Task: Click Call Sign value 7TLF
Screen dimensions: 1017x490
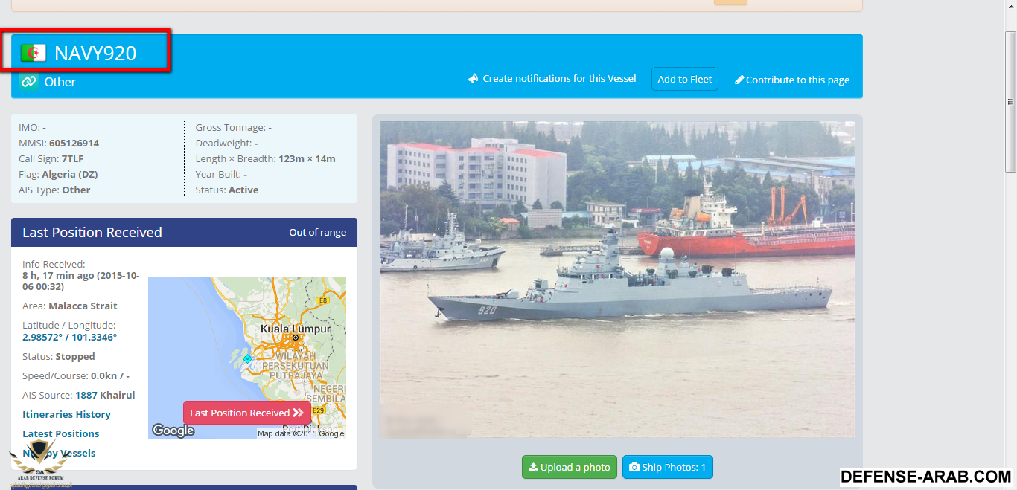Action: [x=72, y=158]
